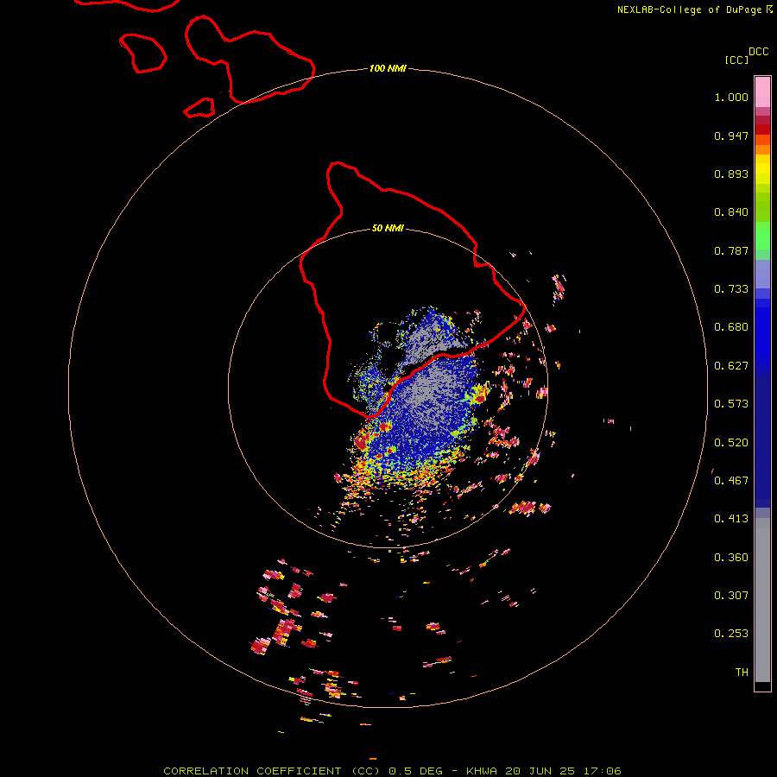This screenshot has width=777, height=777.
Task: Click the 1.000 scale value
Action: (x=731, y=97)
